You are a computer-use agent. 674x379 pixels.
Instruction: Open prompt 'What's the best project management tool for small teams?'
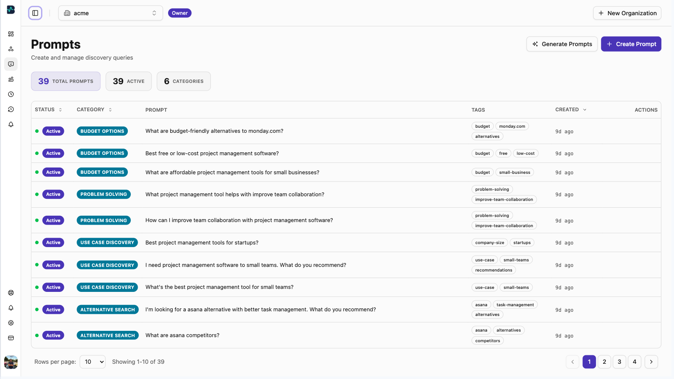[219, 287]
